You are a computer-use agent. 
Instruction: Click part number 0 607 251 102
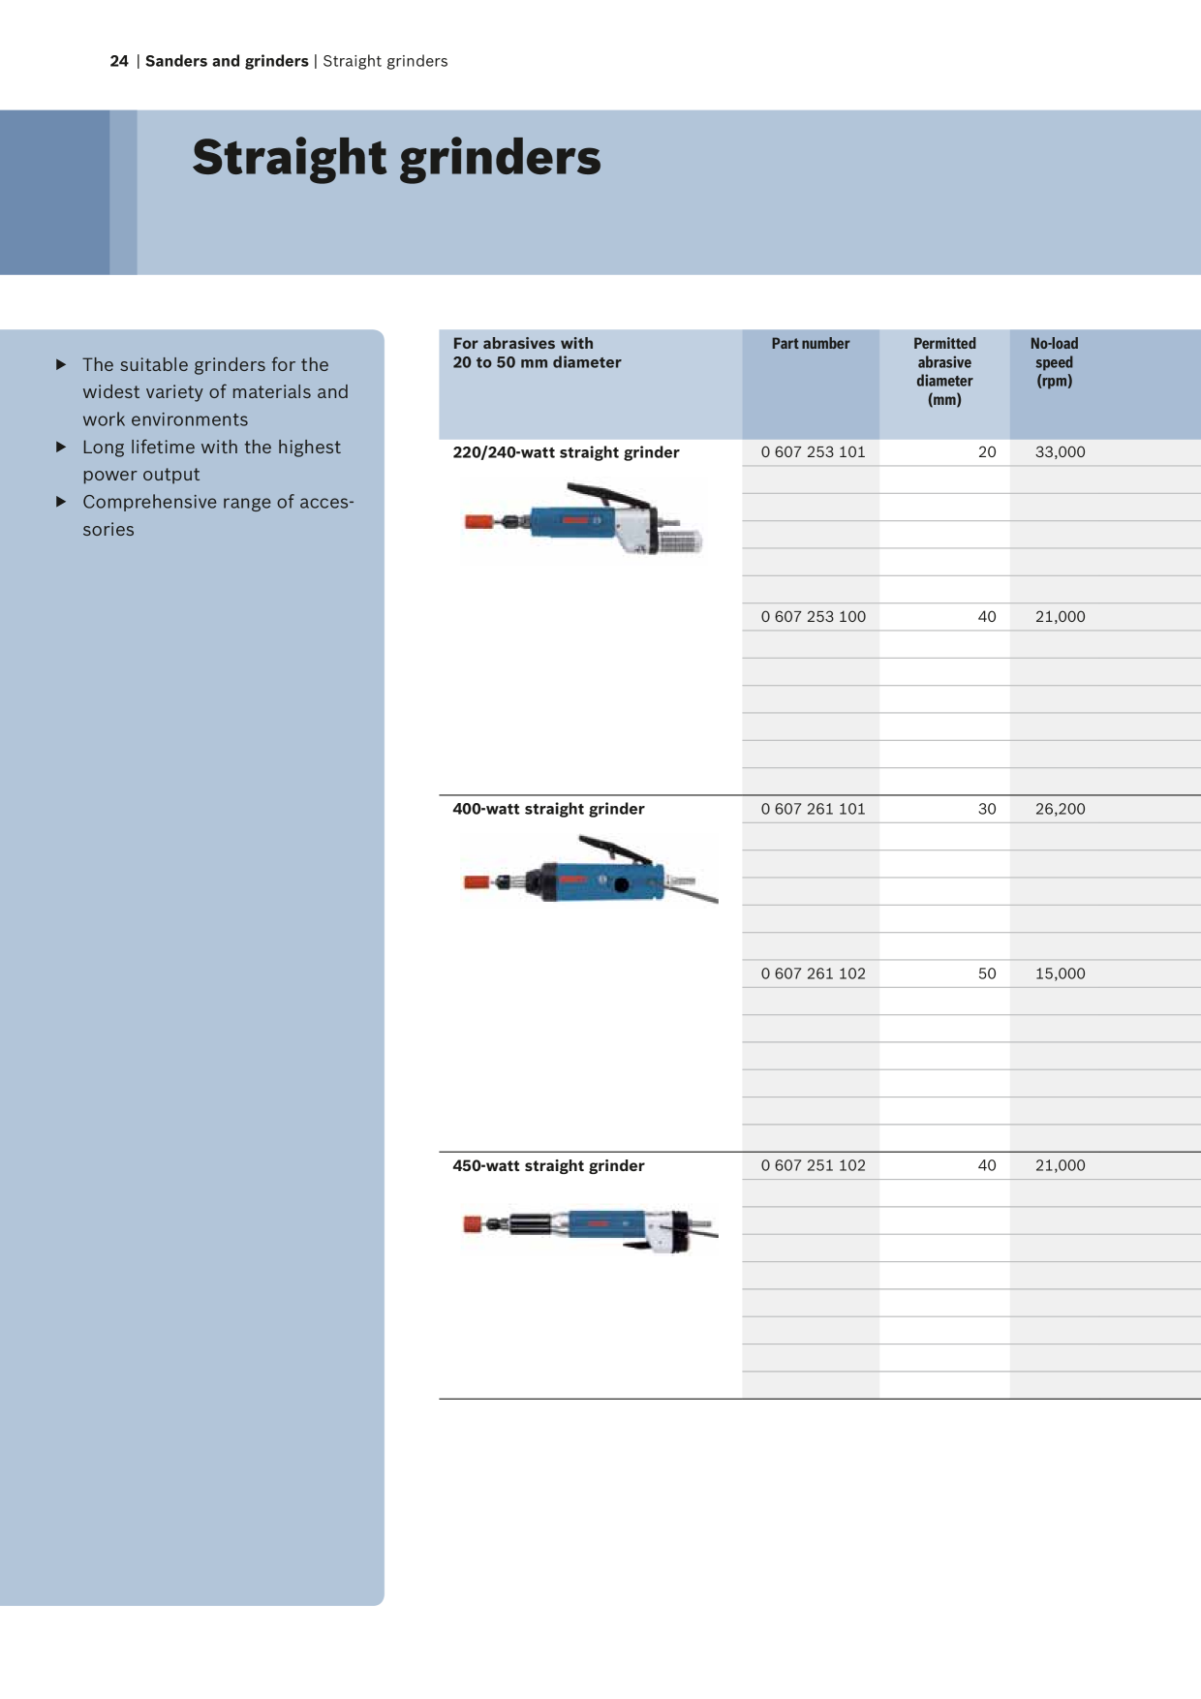(814, 1165)
